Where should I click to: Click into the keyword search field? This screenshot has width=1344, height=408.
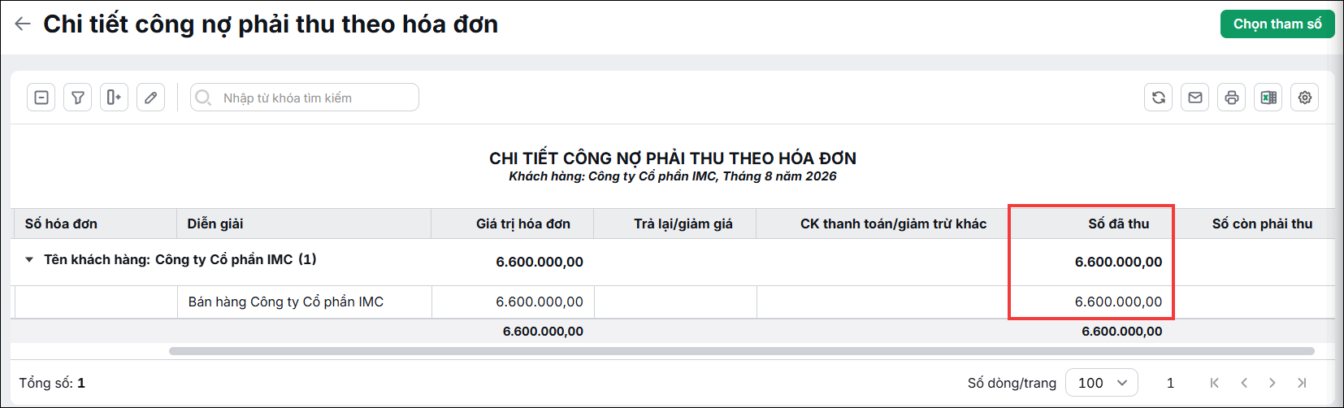pos(305,98)
